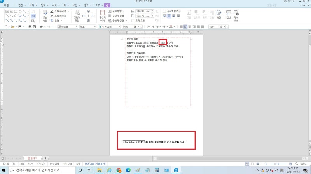Screen dimensions: 311x174
Task: Click the font color 가 swatch
Action: click(171, 26)
